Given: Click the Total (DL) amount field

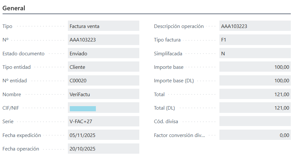Looking at the screenshot, I should click(x=255, y=108).
